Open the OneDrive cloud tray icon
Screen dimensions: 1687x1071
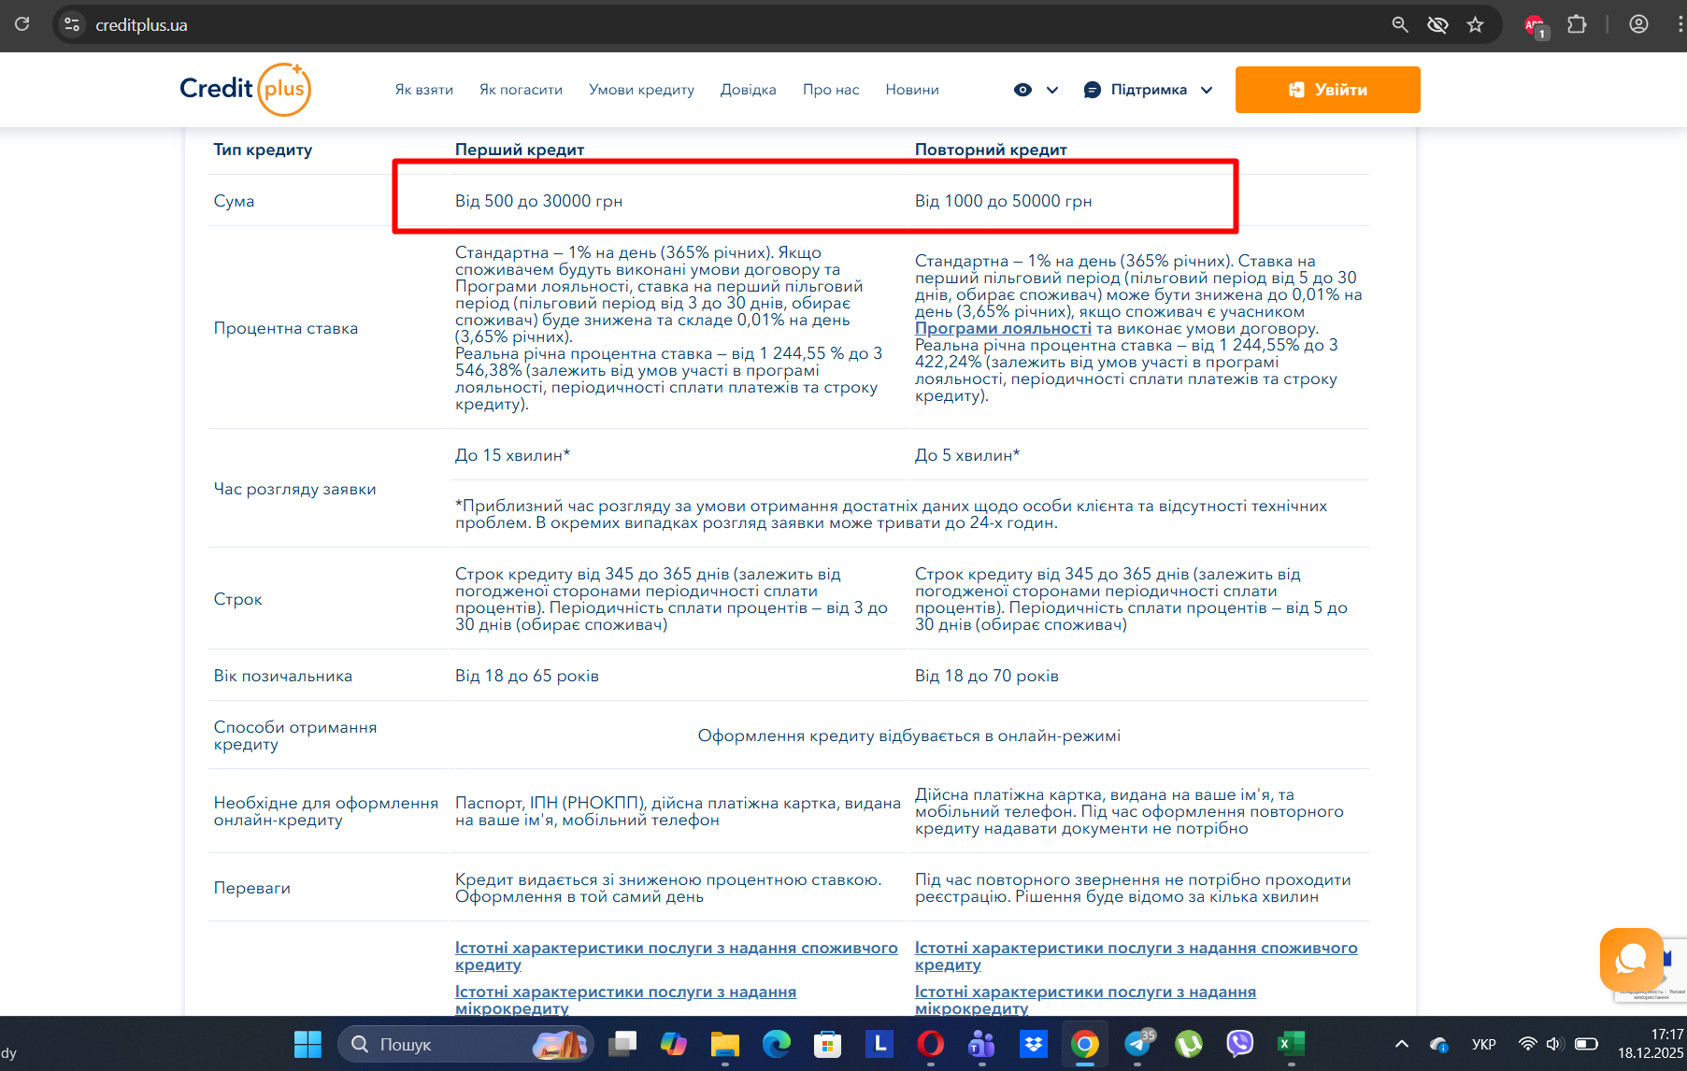tap(1438, 1044)
